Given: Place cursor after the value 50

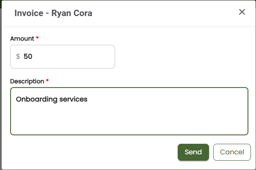Looking at the screenshot, I should [33, 56].
